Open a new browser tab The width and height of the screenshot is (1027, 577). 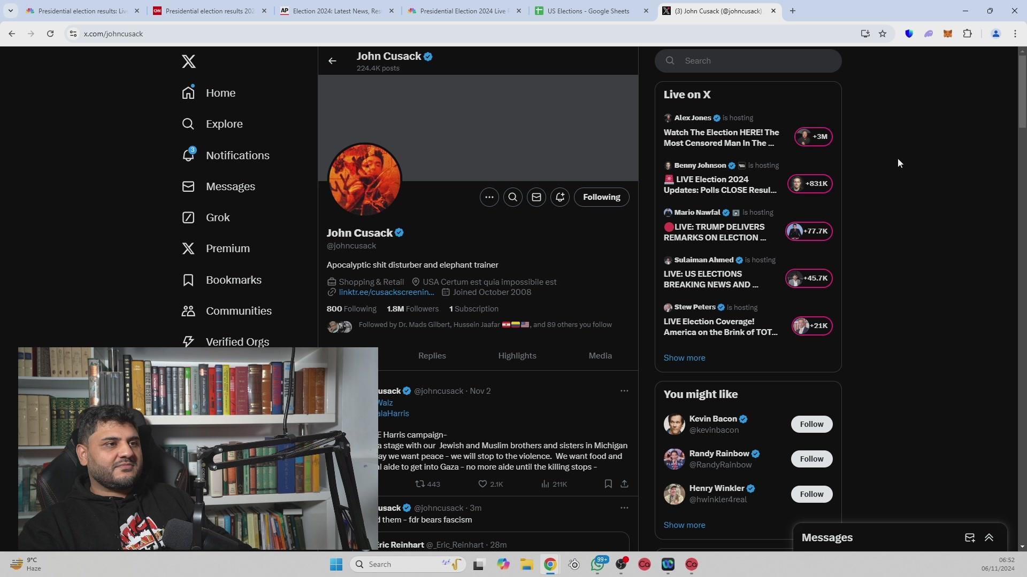[793, 11]
